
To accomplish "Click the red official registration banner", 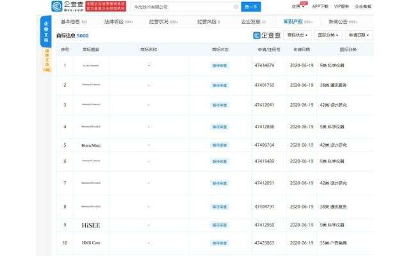I will pyautogui.click(x=106, y=6).
